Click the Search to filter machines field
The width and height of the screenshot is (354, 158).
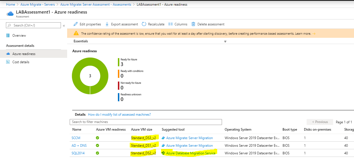(x=146, y=122)
